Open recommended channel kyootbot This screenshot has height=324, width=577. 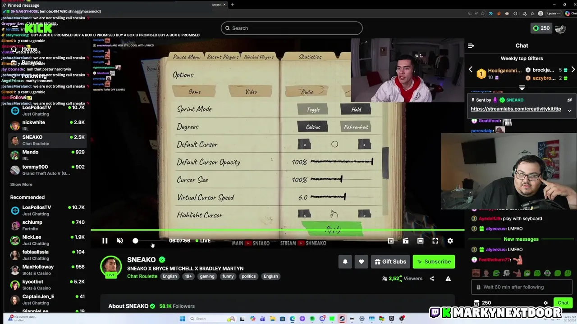47,284
